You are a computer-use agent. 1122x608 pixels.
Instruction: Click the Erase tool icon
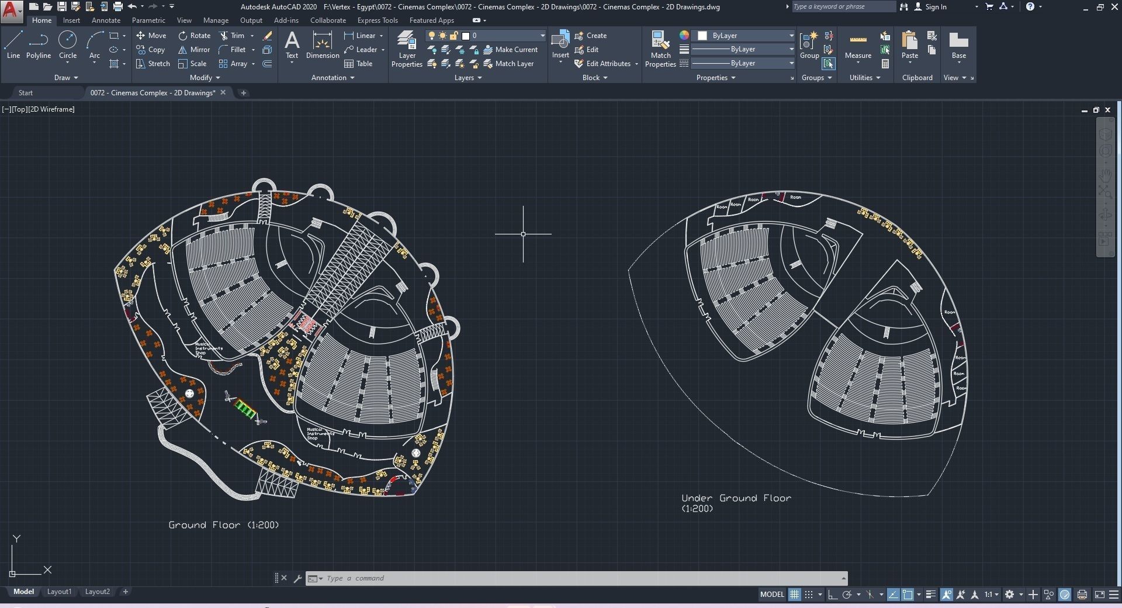267,36
